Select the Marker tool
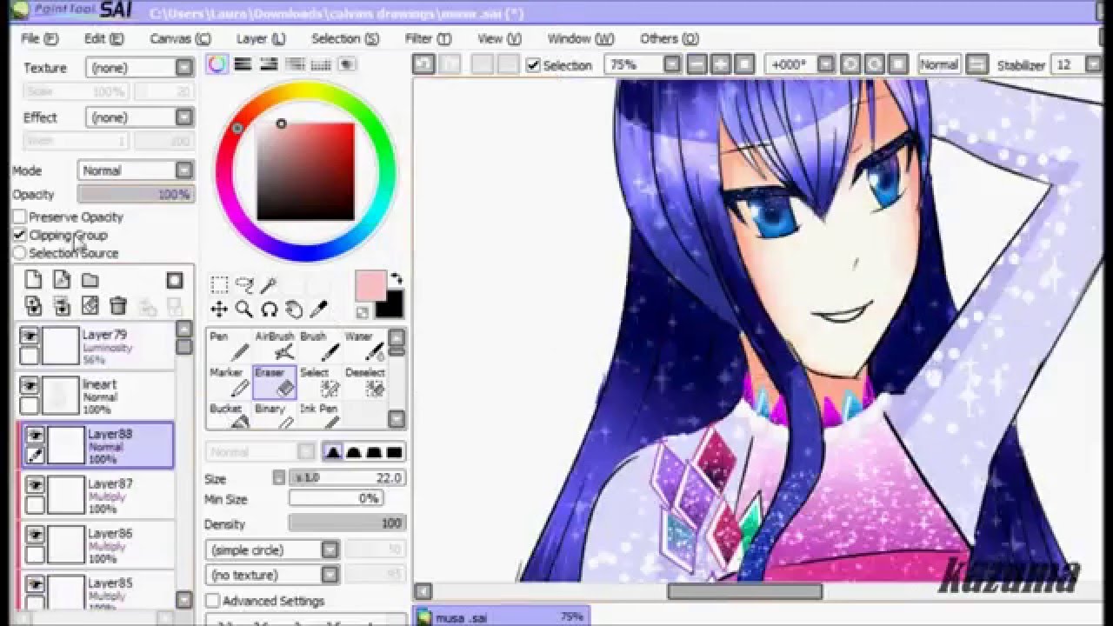Viewport: 1113px width, 626px height. point(230,383)
